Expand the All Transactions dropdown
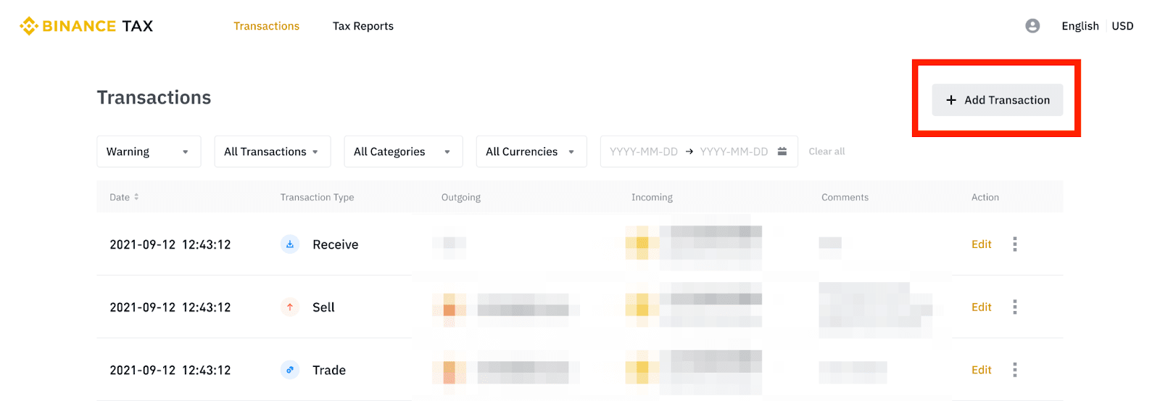Viewport: 1160px width, 401px height. tap(273, 152)
